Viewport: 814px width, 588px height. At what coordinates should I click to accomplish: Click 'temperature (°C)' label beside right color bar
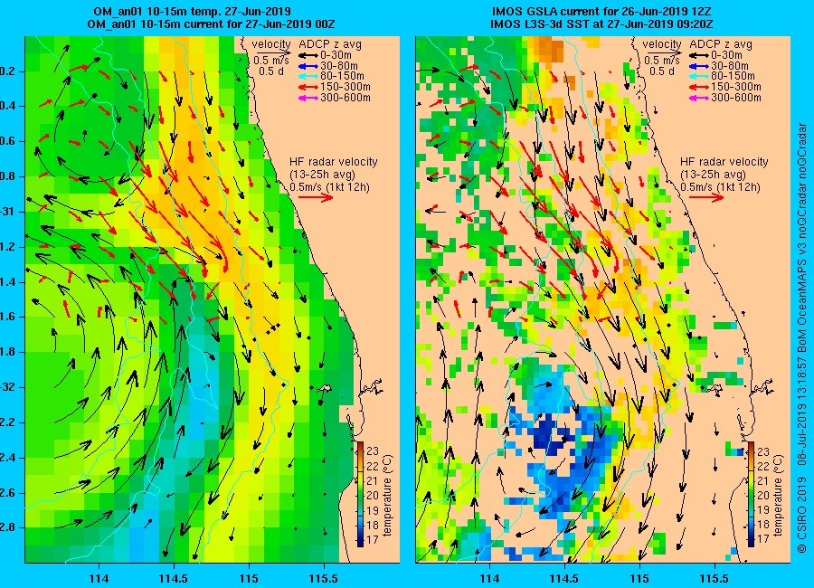pos(778,495)
